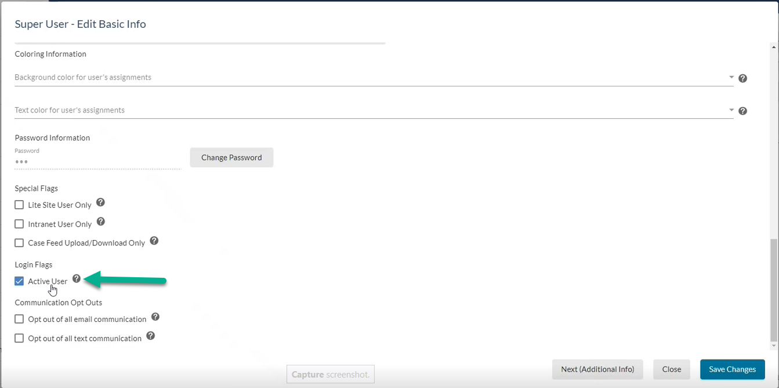Click help icon beside Text color field
Image resolution: width=779 pixels, height=388 pixels.
tap(742, 111)
